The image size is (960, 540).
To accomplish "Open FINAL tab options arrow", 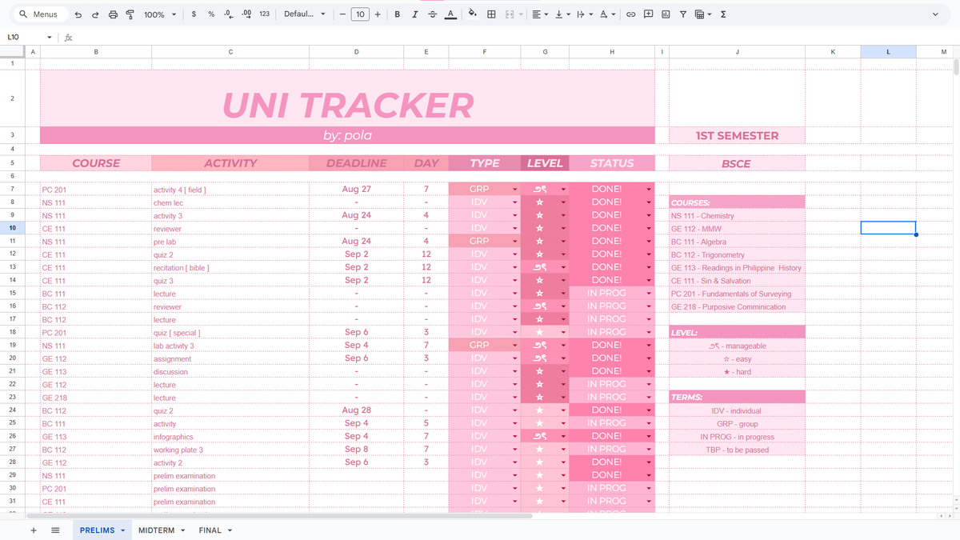I will 230,530.
